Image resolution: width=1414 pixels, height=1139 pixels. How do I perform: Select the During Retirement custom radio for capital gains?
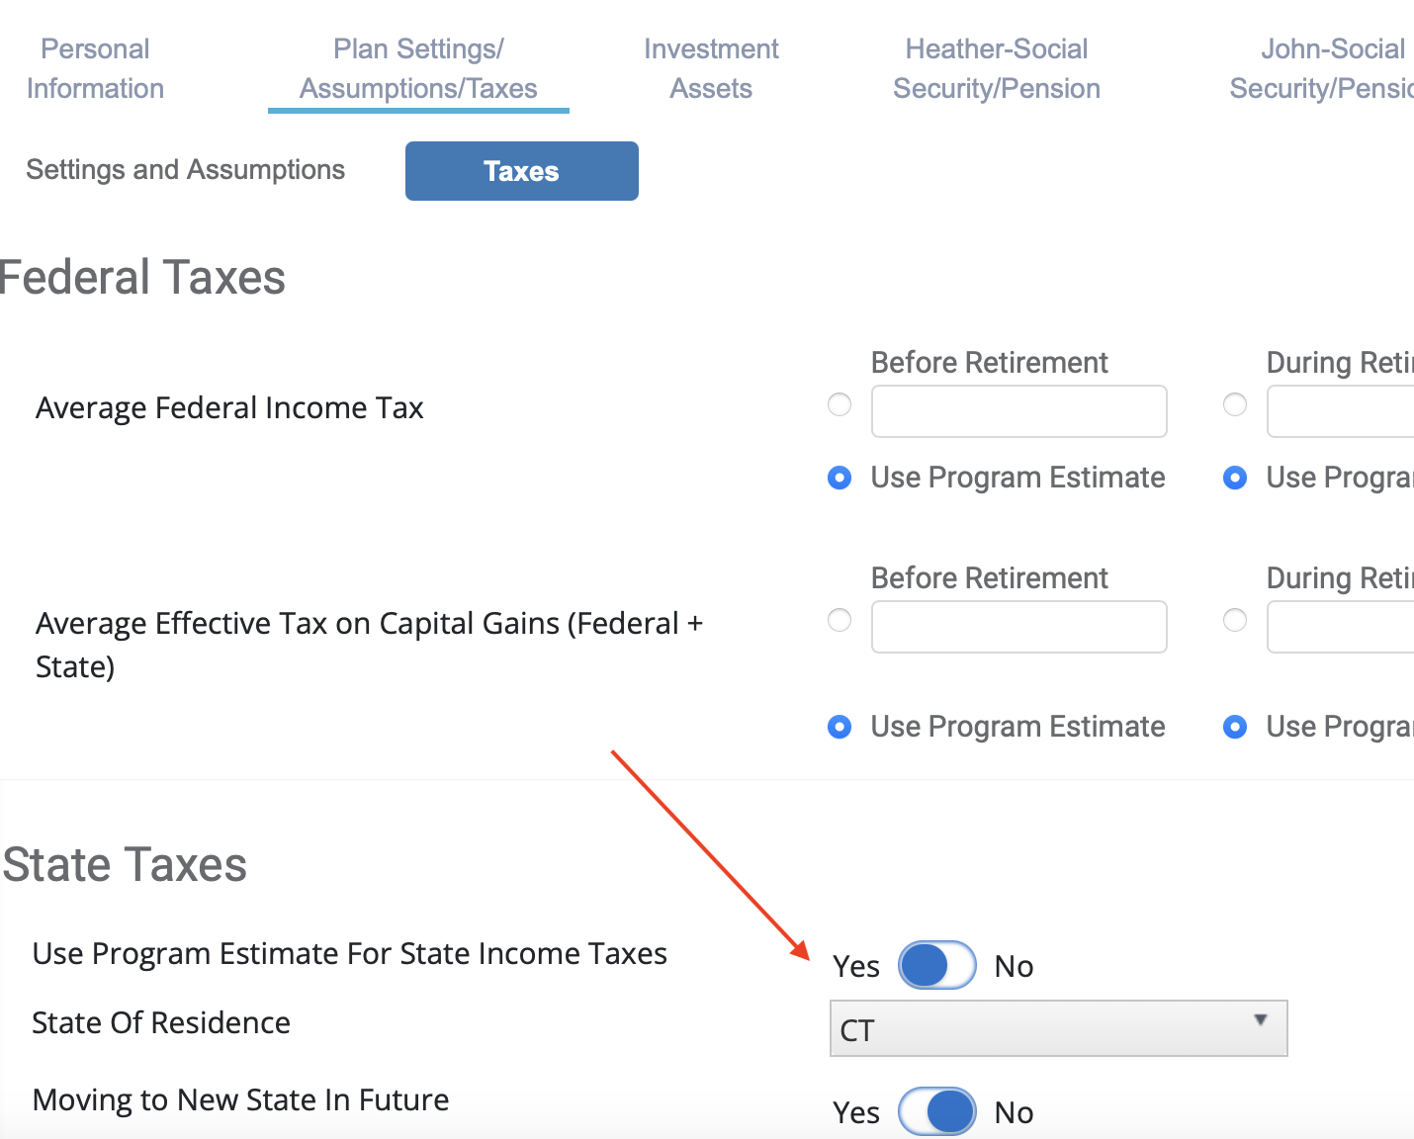[x=1234, y=620]
